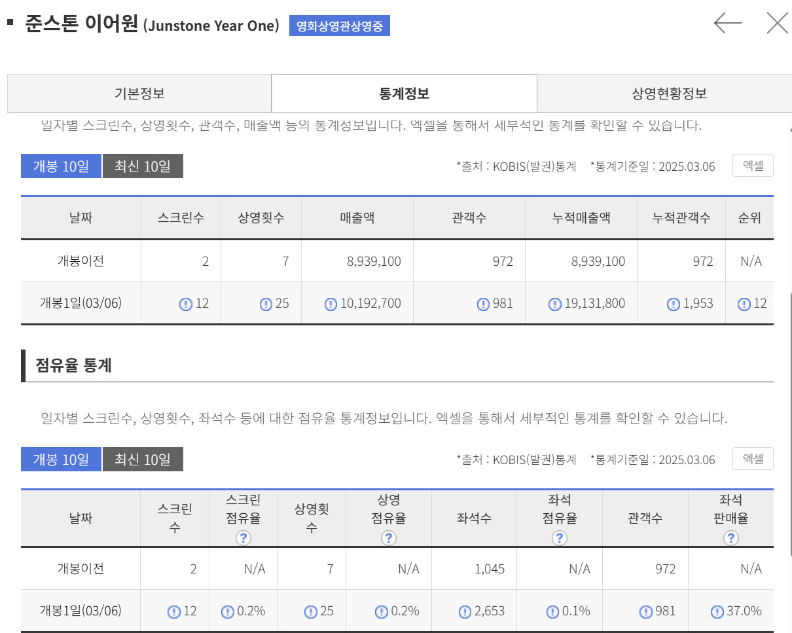
Task: Click info icon beside 10,192,700 매출액
Action: coord(331,304)
